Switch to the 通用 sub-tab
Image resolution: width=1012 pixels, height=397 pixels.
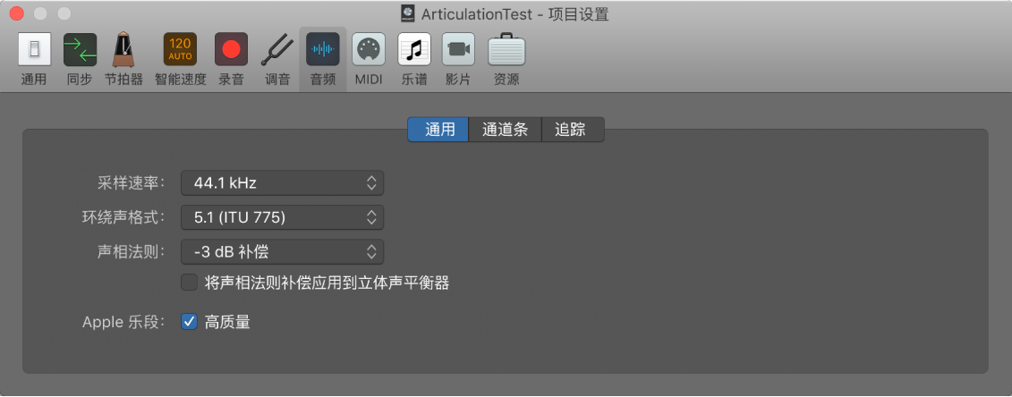(x=438, y=130)
